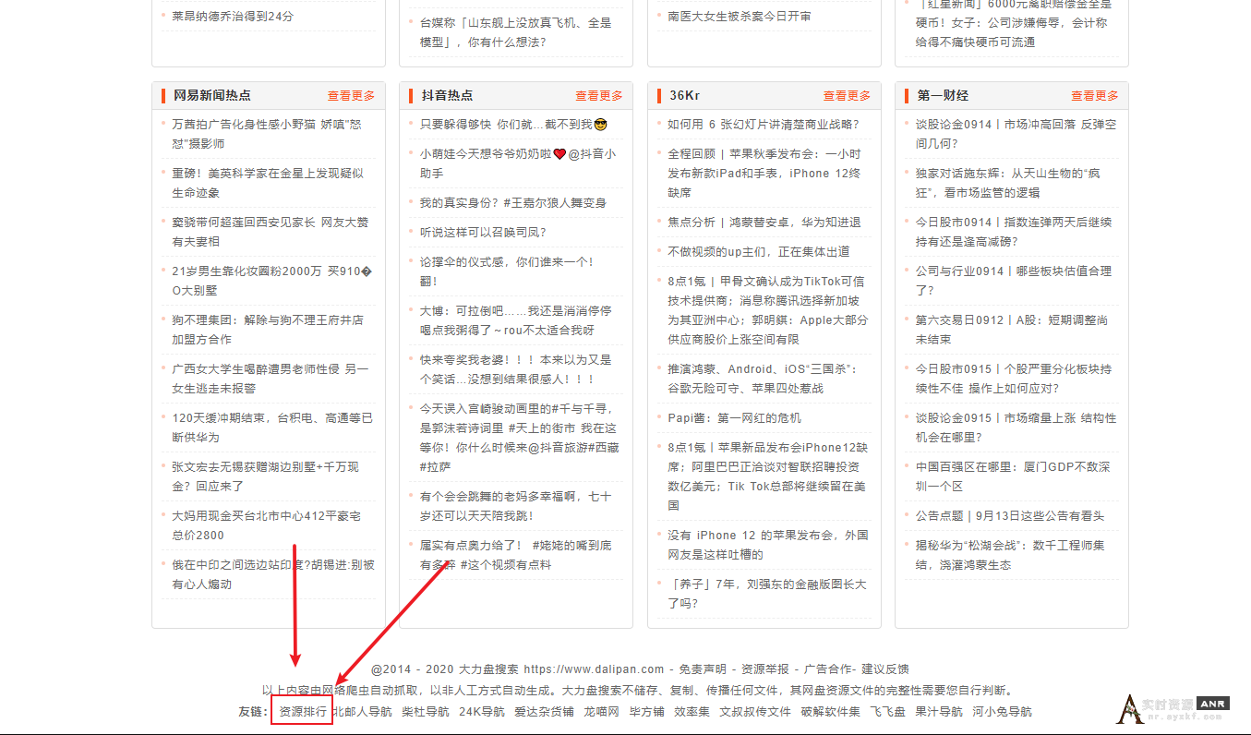Open Douyin item 小萌娃今天想爷爷奶奶啦
Screen dimensions: 1251x735
pyautogui.click(x=517, y=163)
